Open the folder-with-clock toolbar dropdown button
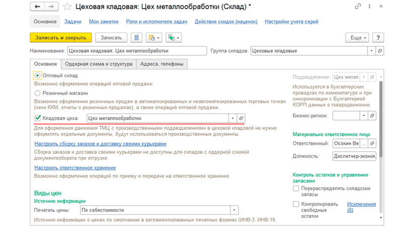 coord(154,38)
